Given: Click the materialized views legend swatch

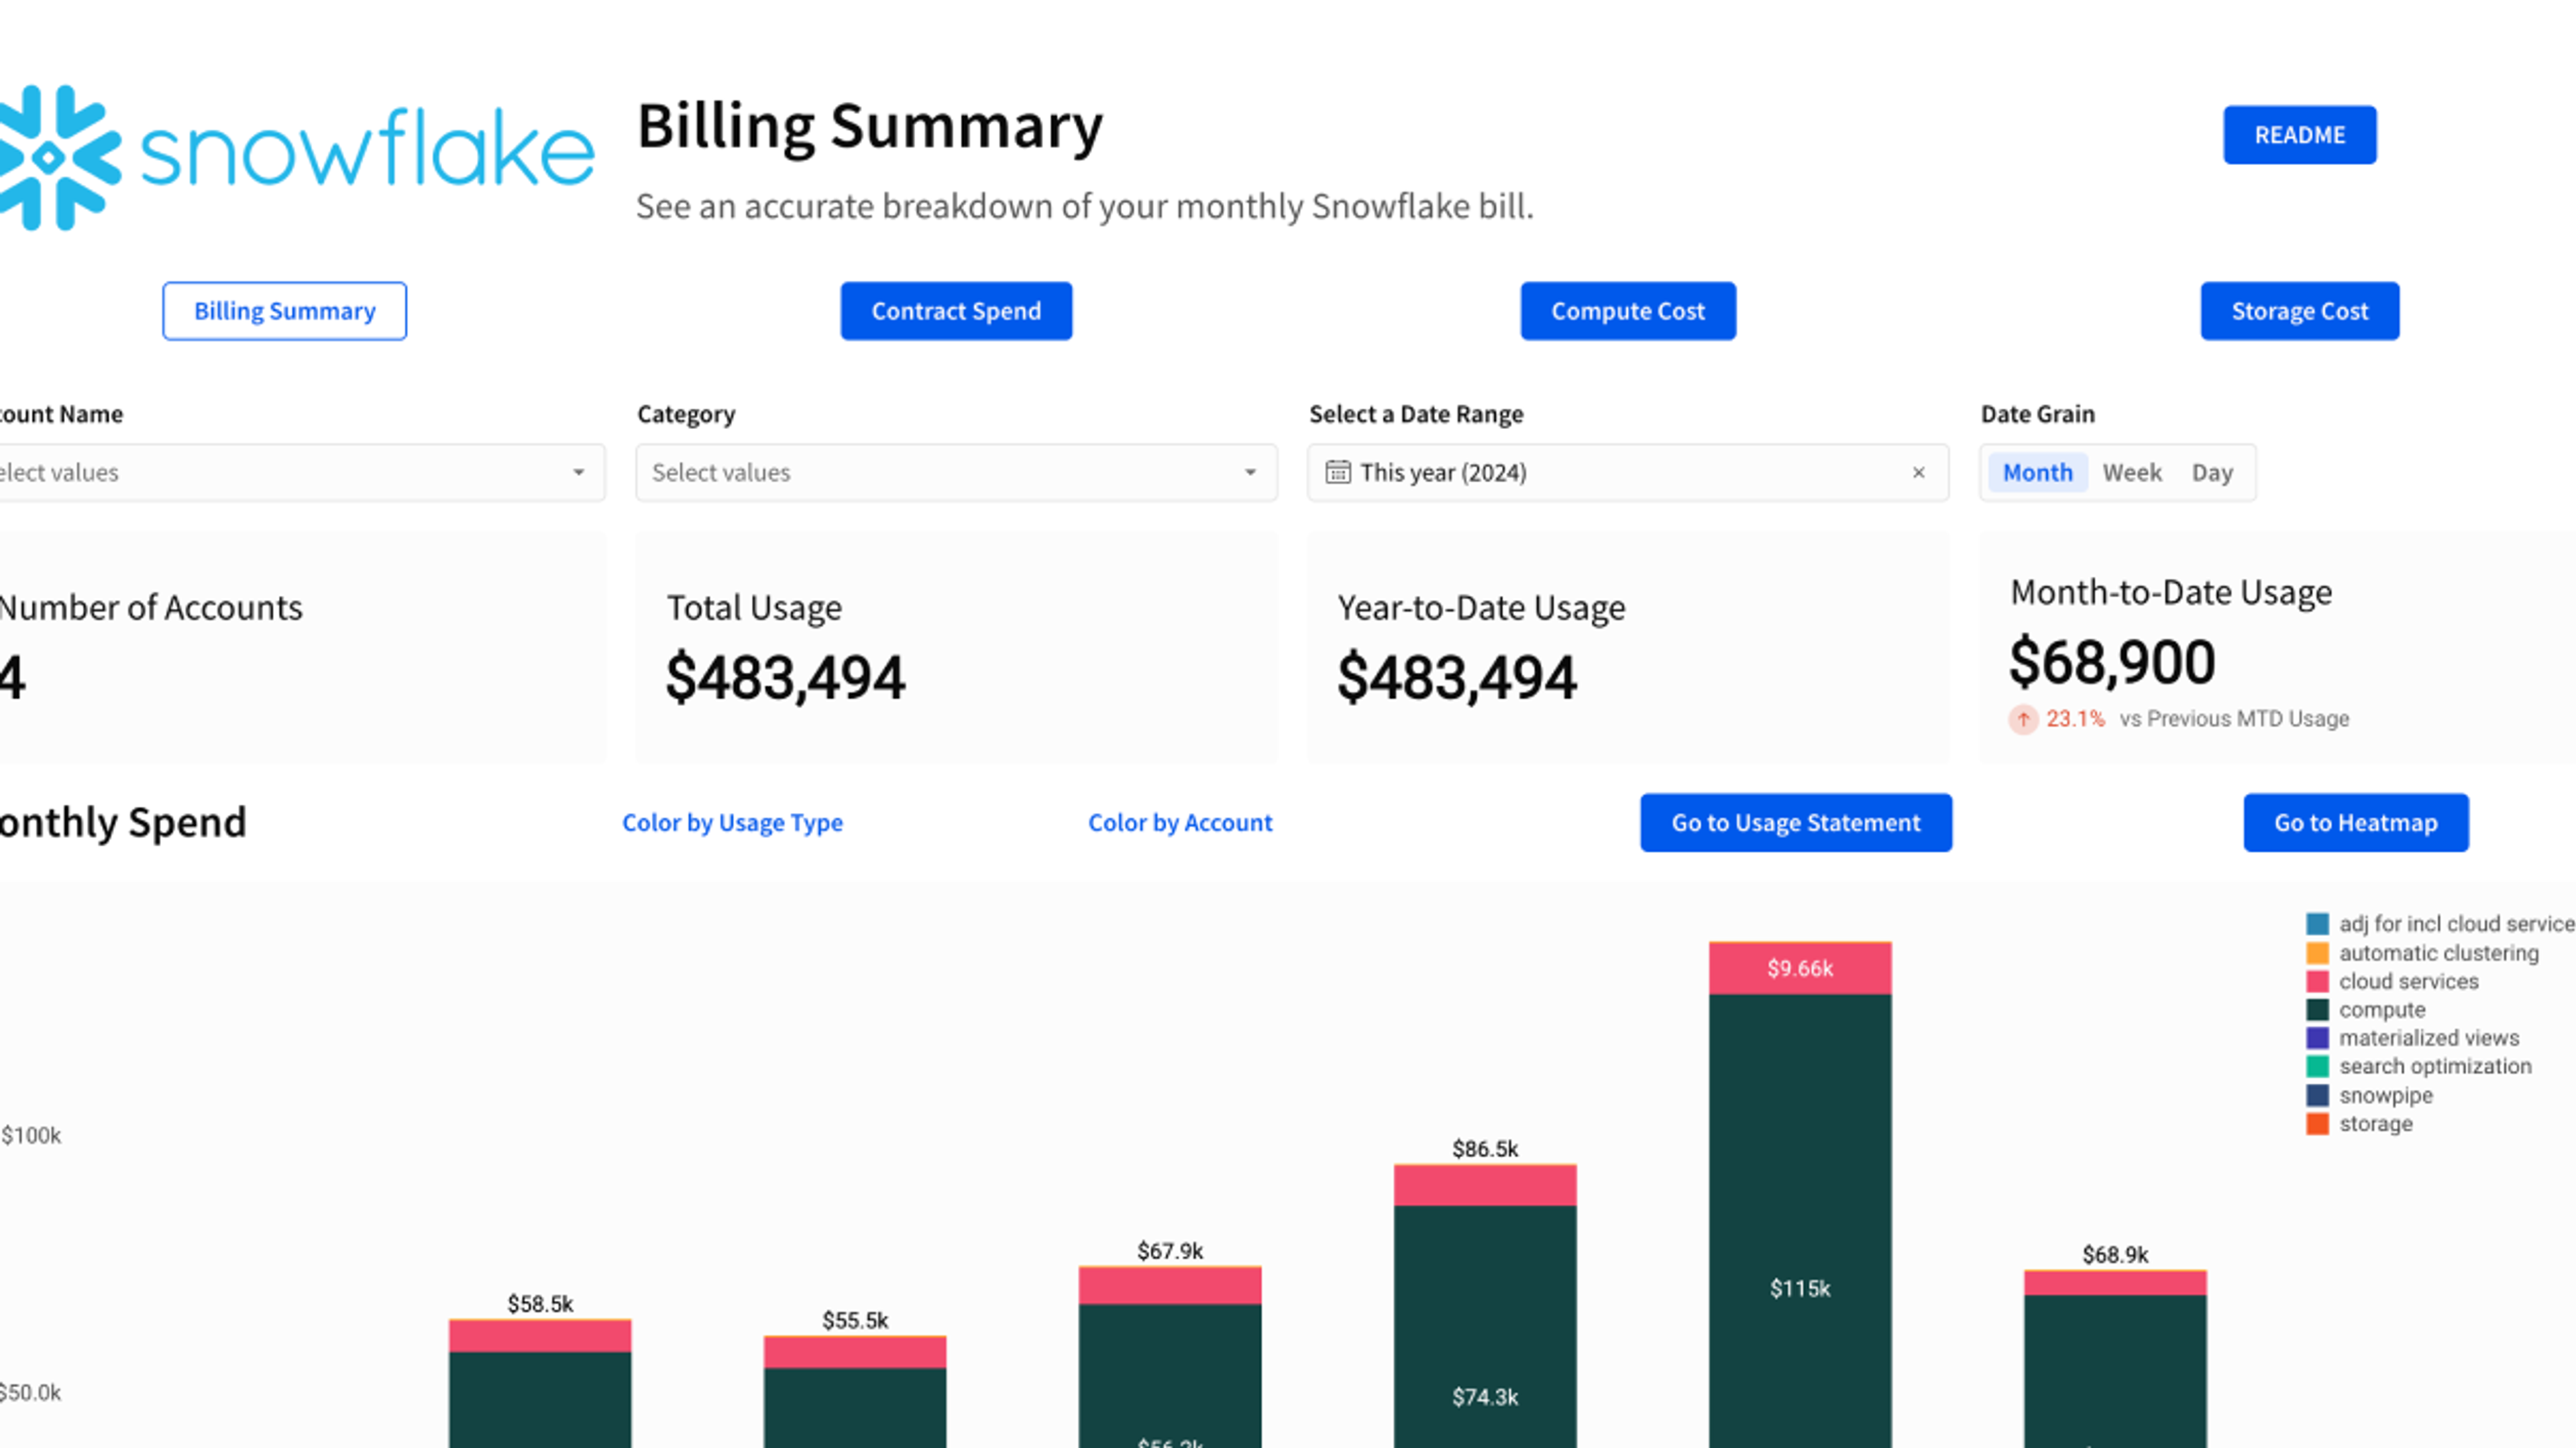Looking at the screenshot, I should coord(2317,1037).
